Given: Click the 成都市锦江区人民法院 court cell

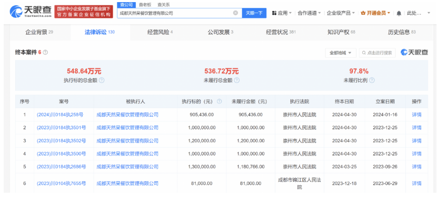Looking at the screenshot, I should 300,183.
